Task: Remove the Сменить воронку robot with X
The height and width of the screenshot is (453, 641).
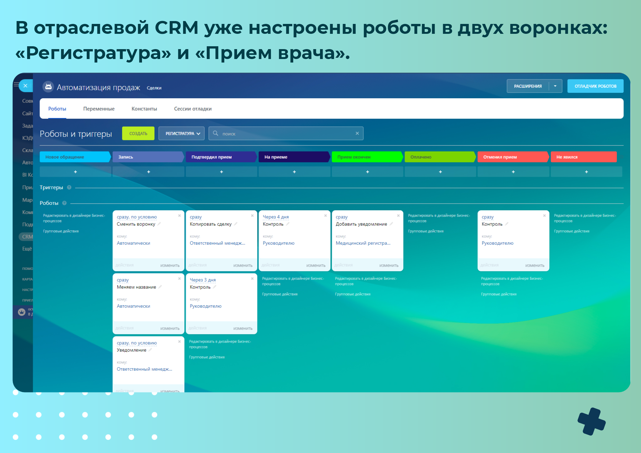Action: pyautogui.click(x=179, y=216)
